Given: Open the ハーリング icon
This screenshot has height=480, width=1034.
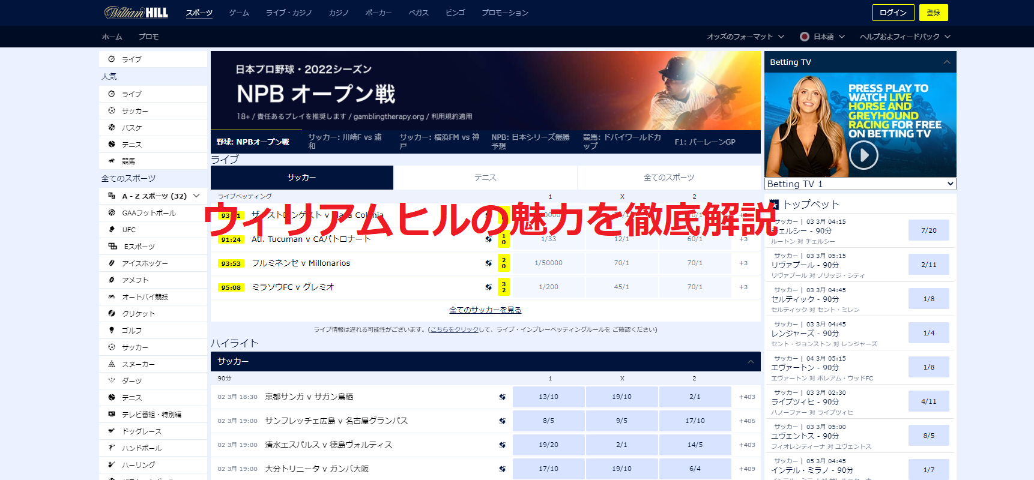Looking at the screenshot, I should [111, 464].
